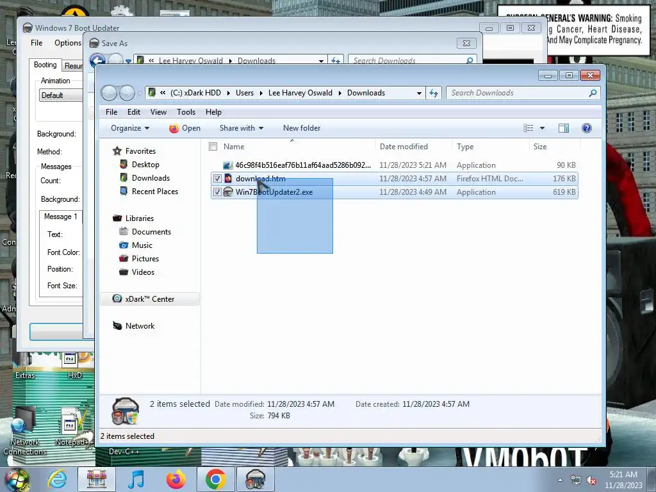Click the Win7 Boot Updater taskbar icon
This screenshot has width=656, height=492.
pos(255,479)
